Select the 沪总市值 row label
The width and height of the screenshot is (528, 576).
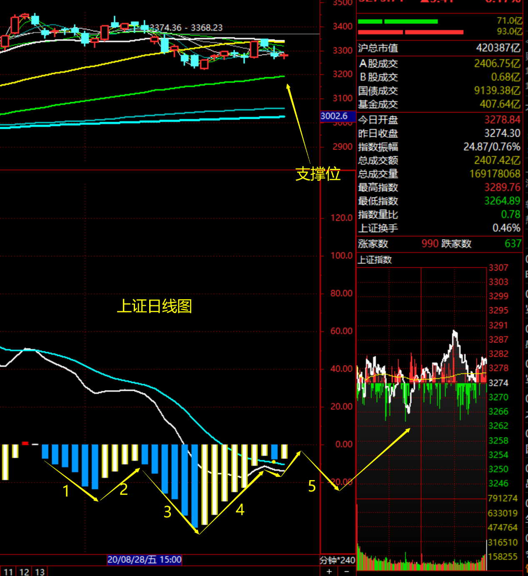(x=378, y=48)
